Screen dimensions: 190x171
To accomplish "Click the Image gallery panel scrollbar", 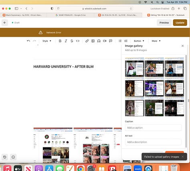I will (186, 101).
